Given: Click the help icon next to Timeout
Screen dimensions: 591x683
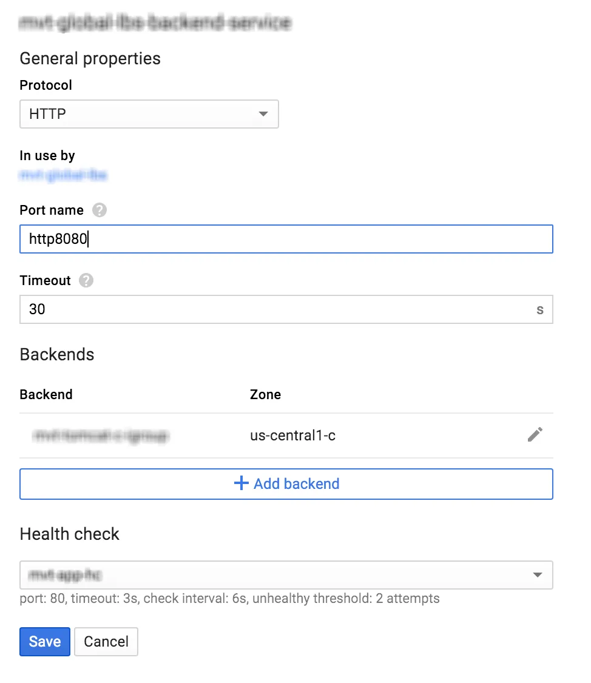Looking at the screenshot, I should (87, 281).
